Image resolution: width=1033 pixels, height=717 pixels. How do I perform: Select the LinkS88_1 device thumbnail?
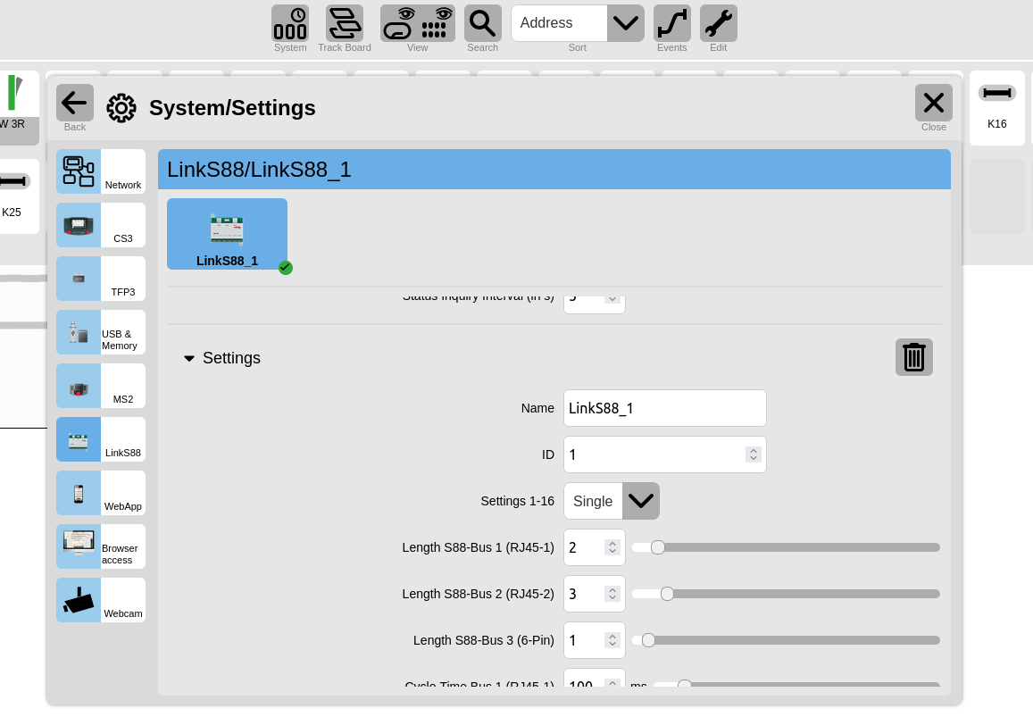pos(228,234)
